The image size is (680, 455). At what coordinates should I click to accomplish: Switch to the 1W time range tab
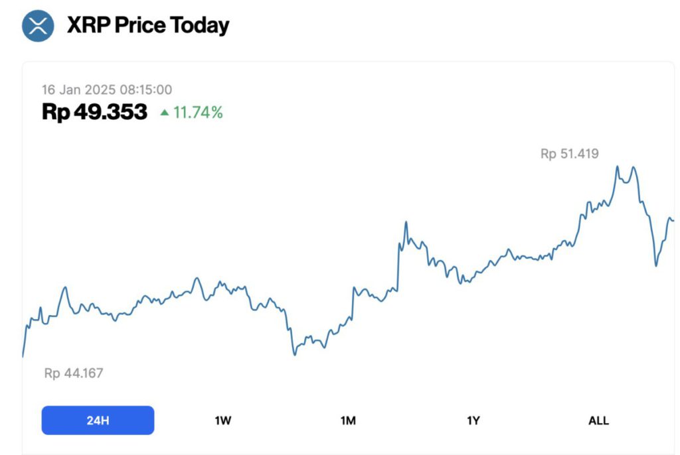222,420
